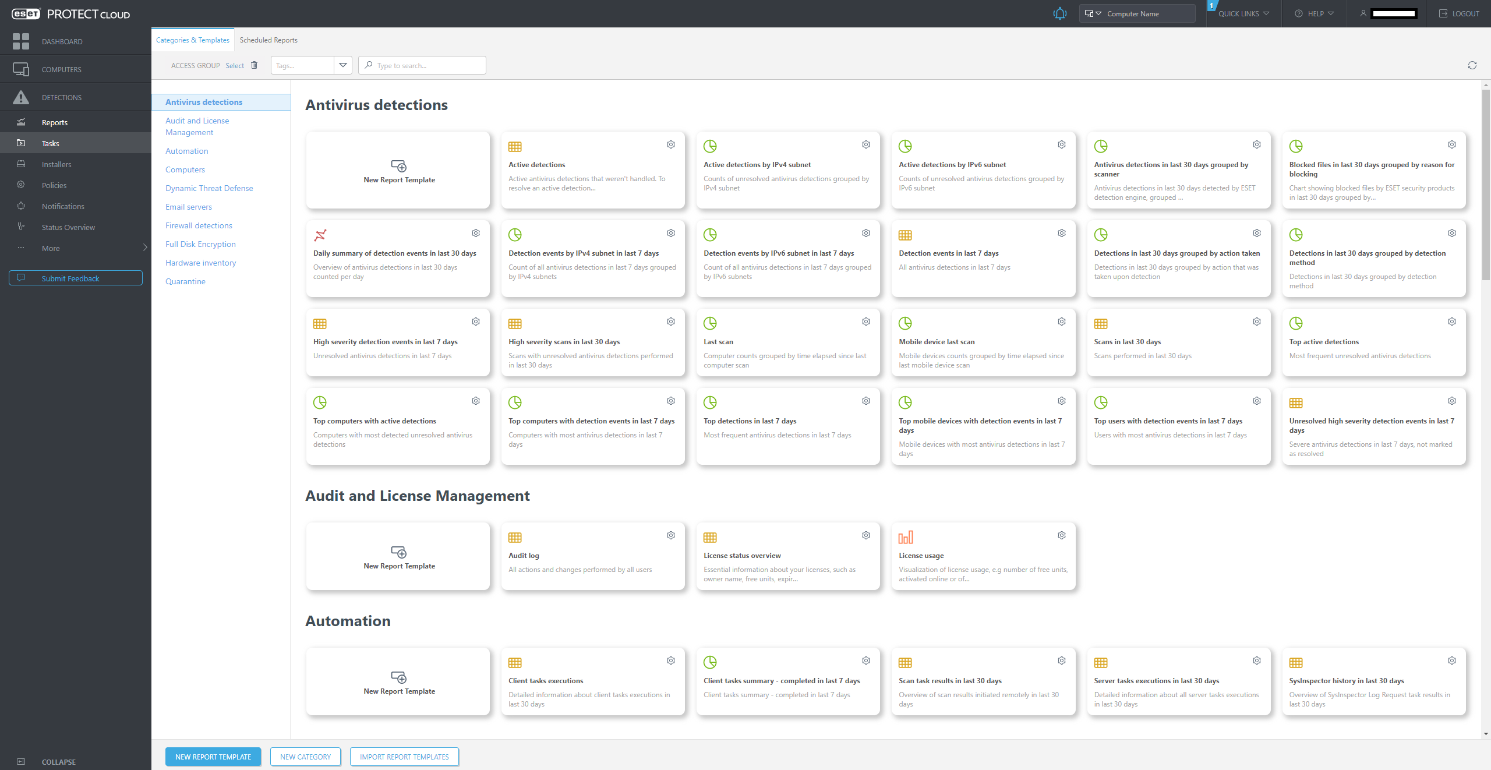This screenshot has height=770, width=1491.
Task: Switch to Scheduled Reports tab
Action: pyautogui.click(x=268, y=40)
